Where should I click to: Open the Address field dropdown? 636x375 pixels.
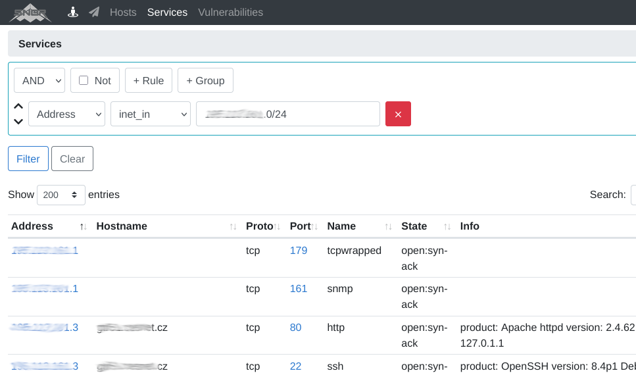pyautogui.click(x=67, y=114)
